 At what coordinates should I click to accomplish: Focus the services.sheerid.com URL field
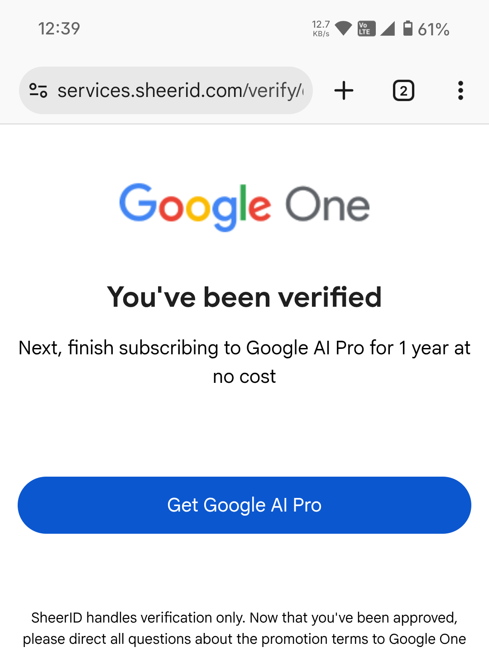pyautogui.click(x=181, y=91)
